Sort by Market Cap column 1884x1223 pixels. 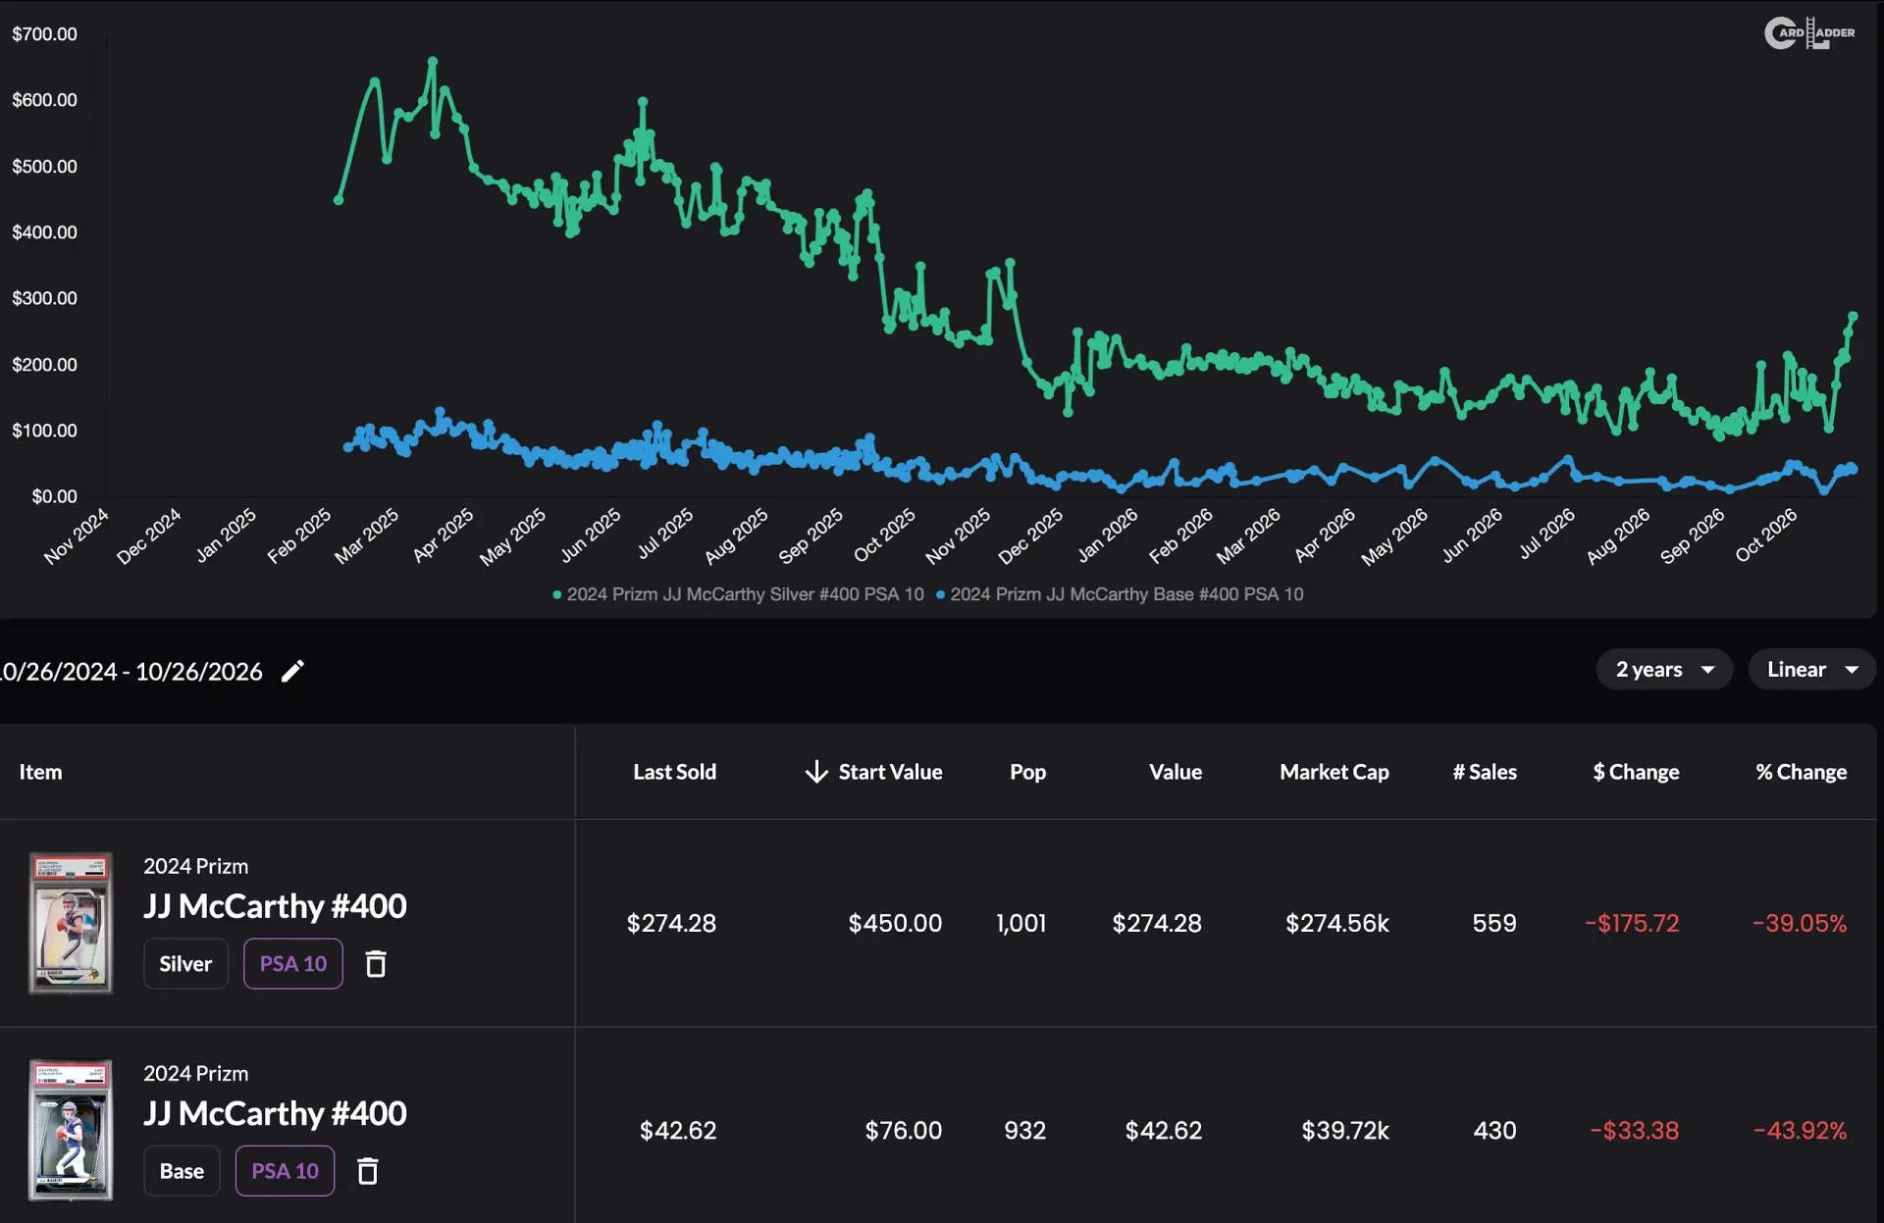[1334, 772]
